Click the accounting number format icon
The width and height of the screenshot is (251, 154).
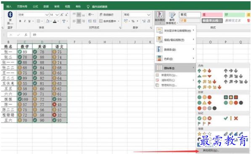[126, 21]
